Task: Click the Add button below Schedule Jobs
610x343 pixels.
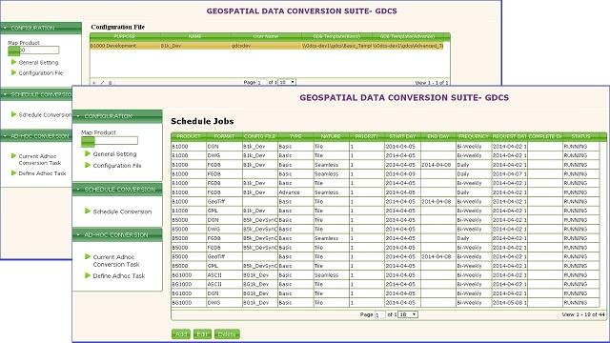Action: (181, 334)
